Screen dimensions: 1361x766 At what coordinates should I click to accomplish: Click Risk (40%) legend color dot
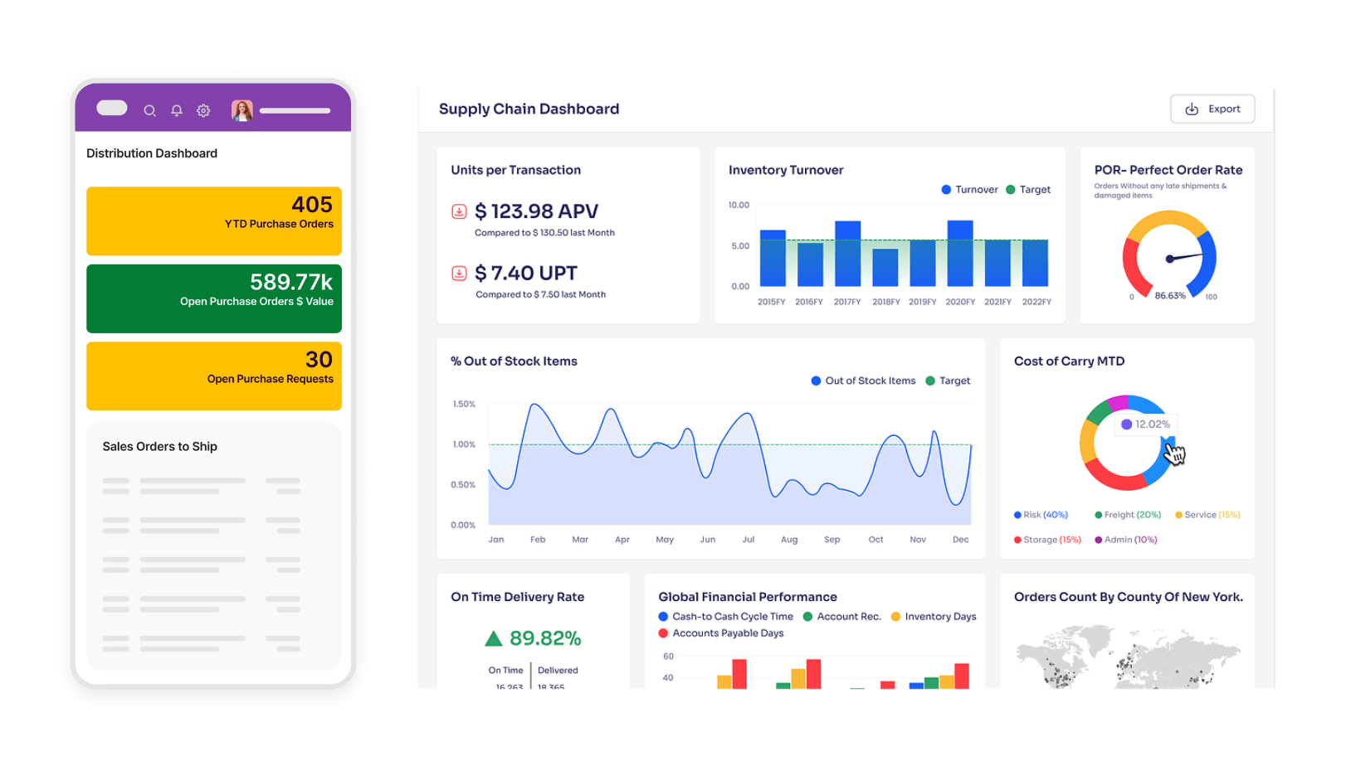(x=1017, y=515)
